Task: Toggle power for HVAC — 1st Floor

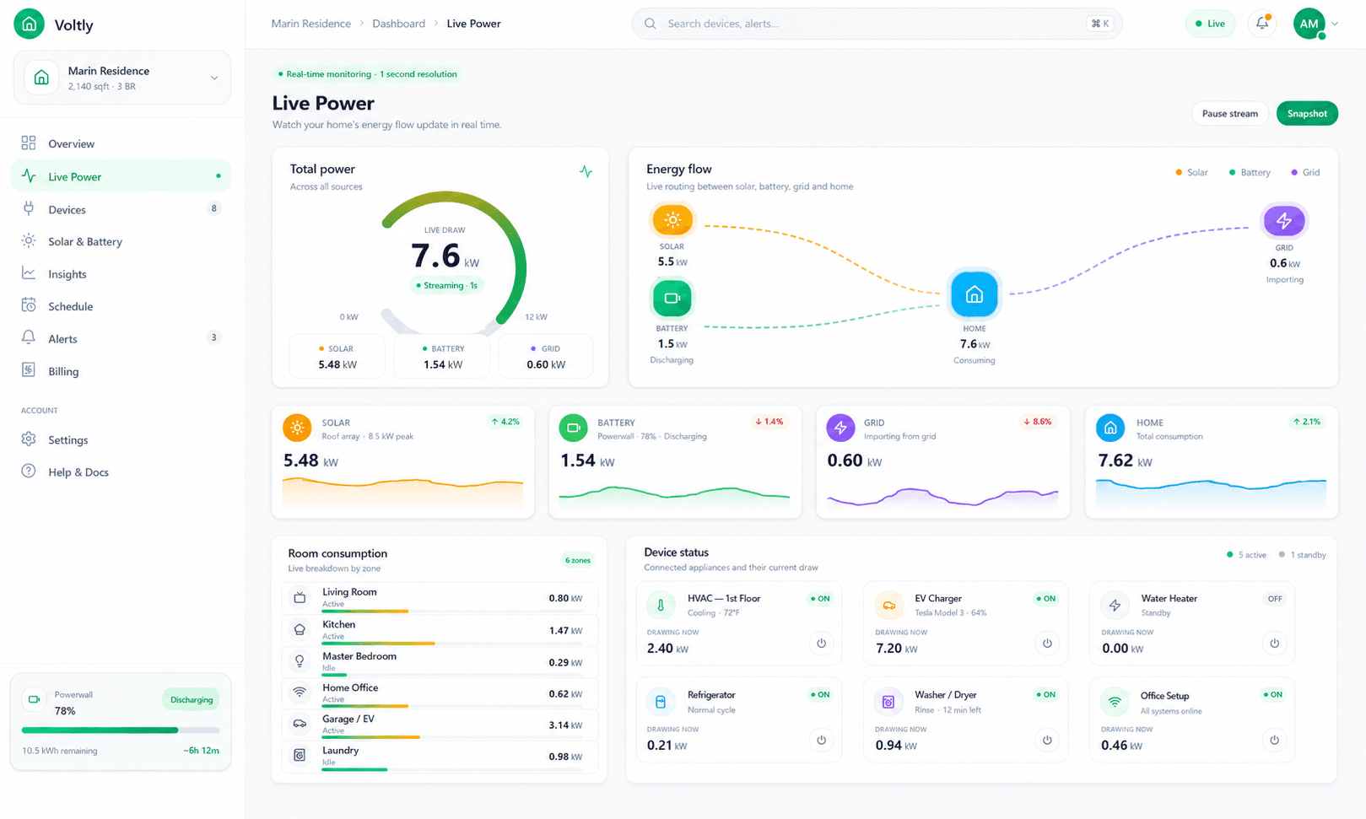Action: [x=821, y=644]
